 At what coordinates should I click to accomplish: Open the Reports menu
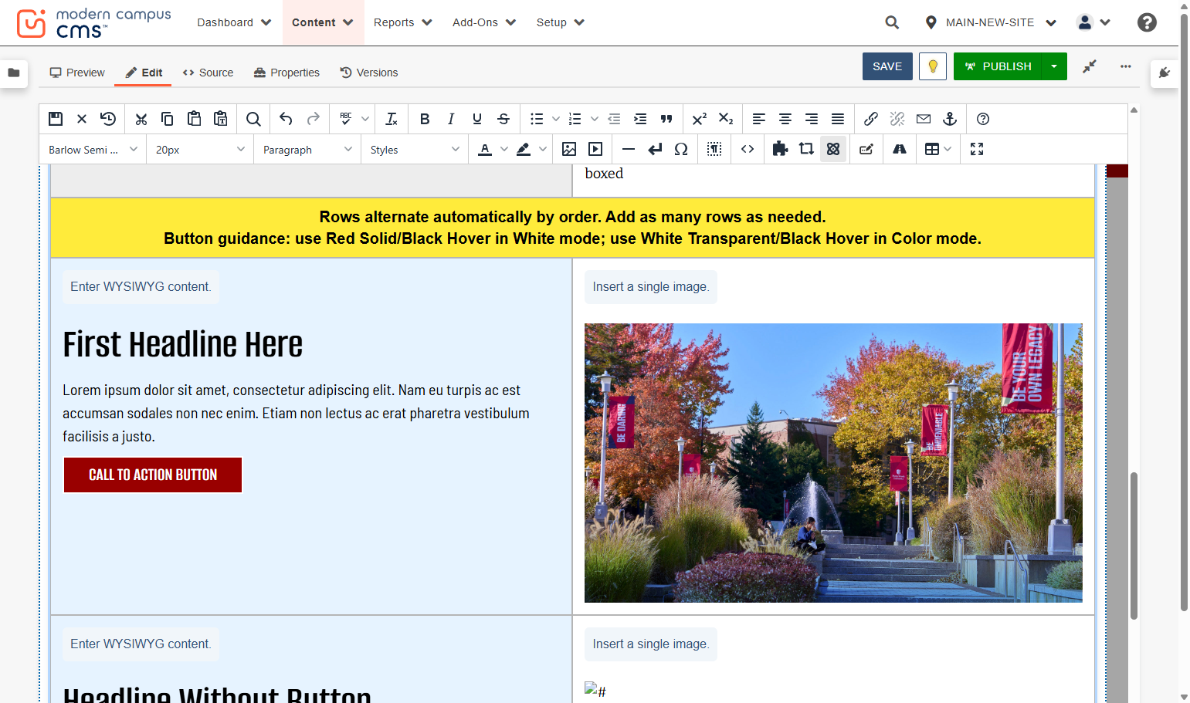point(403,22)
